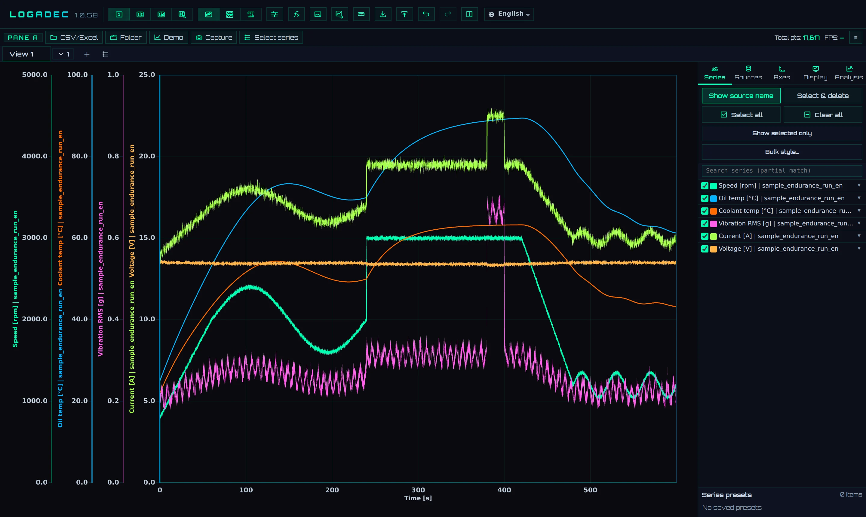This screenshot has width=866, height=517.
Task: Uncheck Vibration RMS [g] series checkbox
Action: (705, 223)
